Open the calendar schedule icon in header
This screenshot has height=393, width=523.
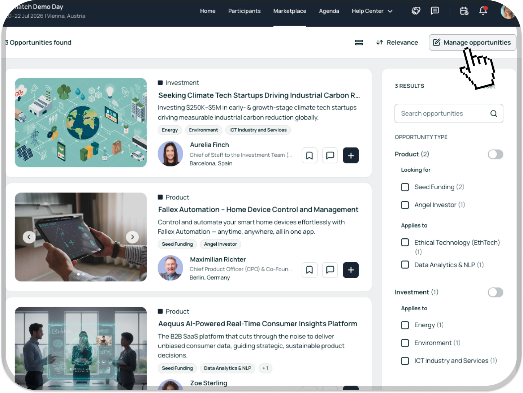point(464,11)
